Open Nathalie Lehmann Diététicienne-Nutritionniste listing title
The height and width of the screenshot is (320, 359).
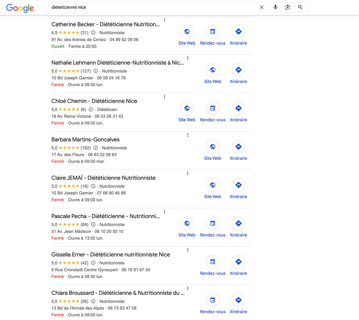click(x=117, y=63)
